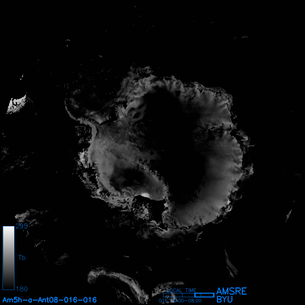Image resolution: width=305 pixels, height=305 pixels.
Task: Click the bright white spot on the lower ice shelf
Action: [146, 196]
